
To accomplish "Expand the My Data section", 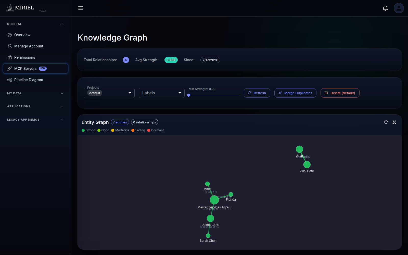I will click(x=35, y=93).
